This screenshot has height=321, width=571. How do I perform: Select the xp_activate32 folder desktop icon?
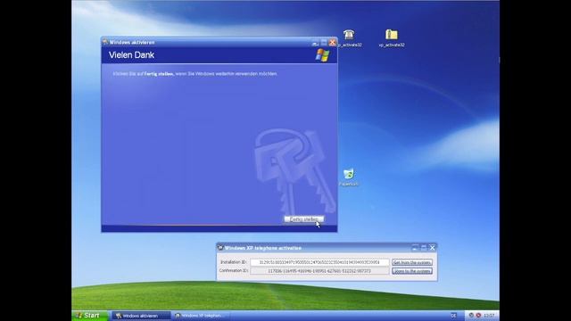(392, 38)
